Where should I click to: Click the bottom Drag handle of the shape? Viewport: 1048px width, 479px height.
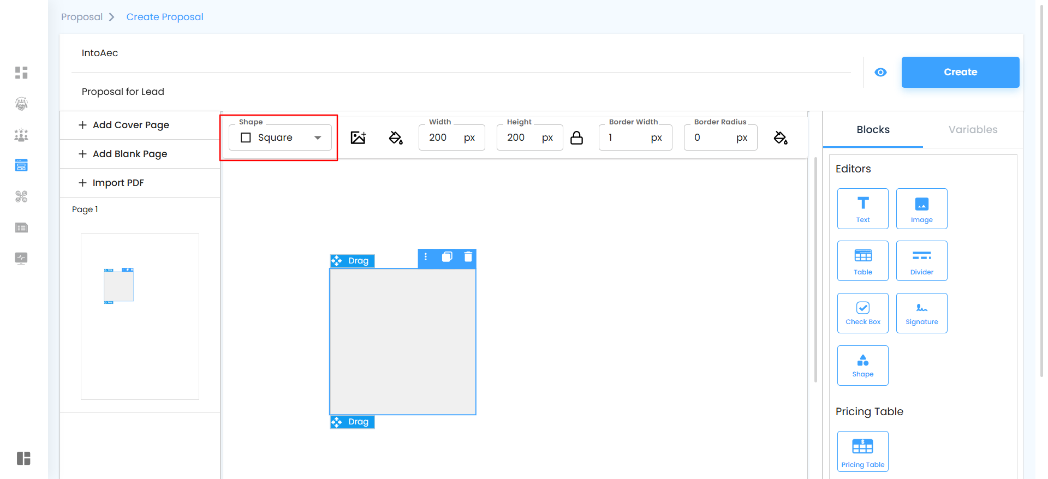click(x=352, y=422)
